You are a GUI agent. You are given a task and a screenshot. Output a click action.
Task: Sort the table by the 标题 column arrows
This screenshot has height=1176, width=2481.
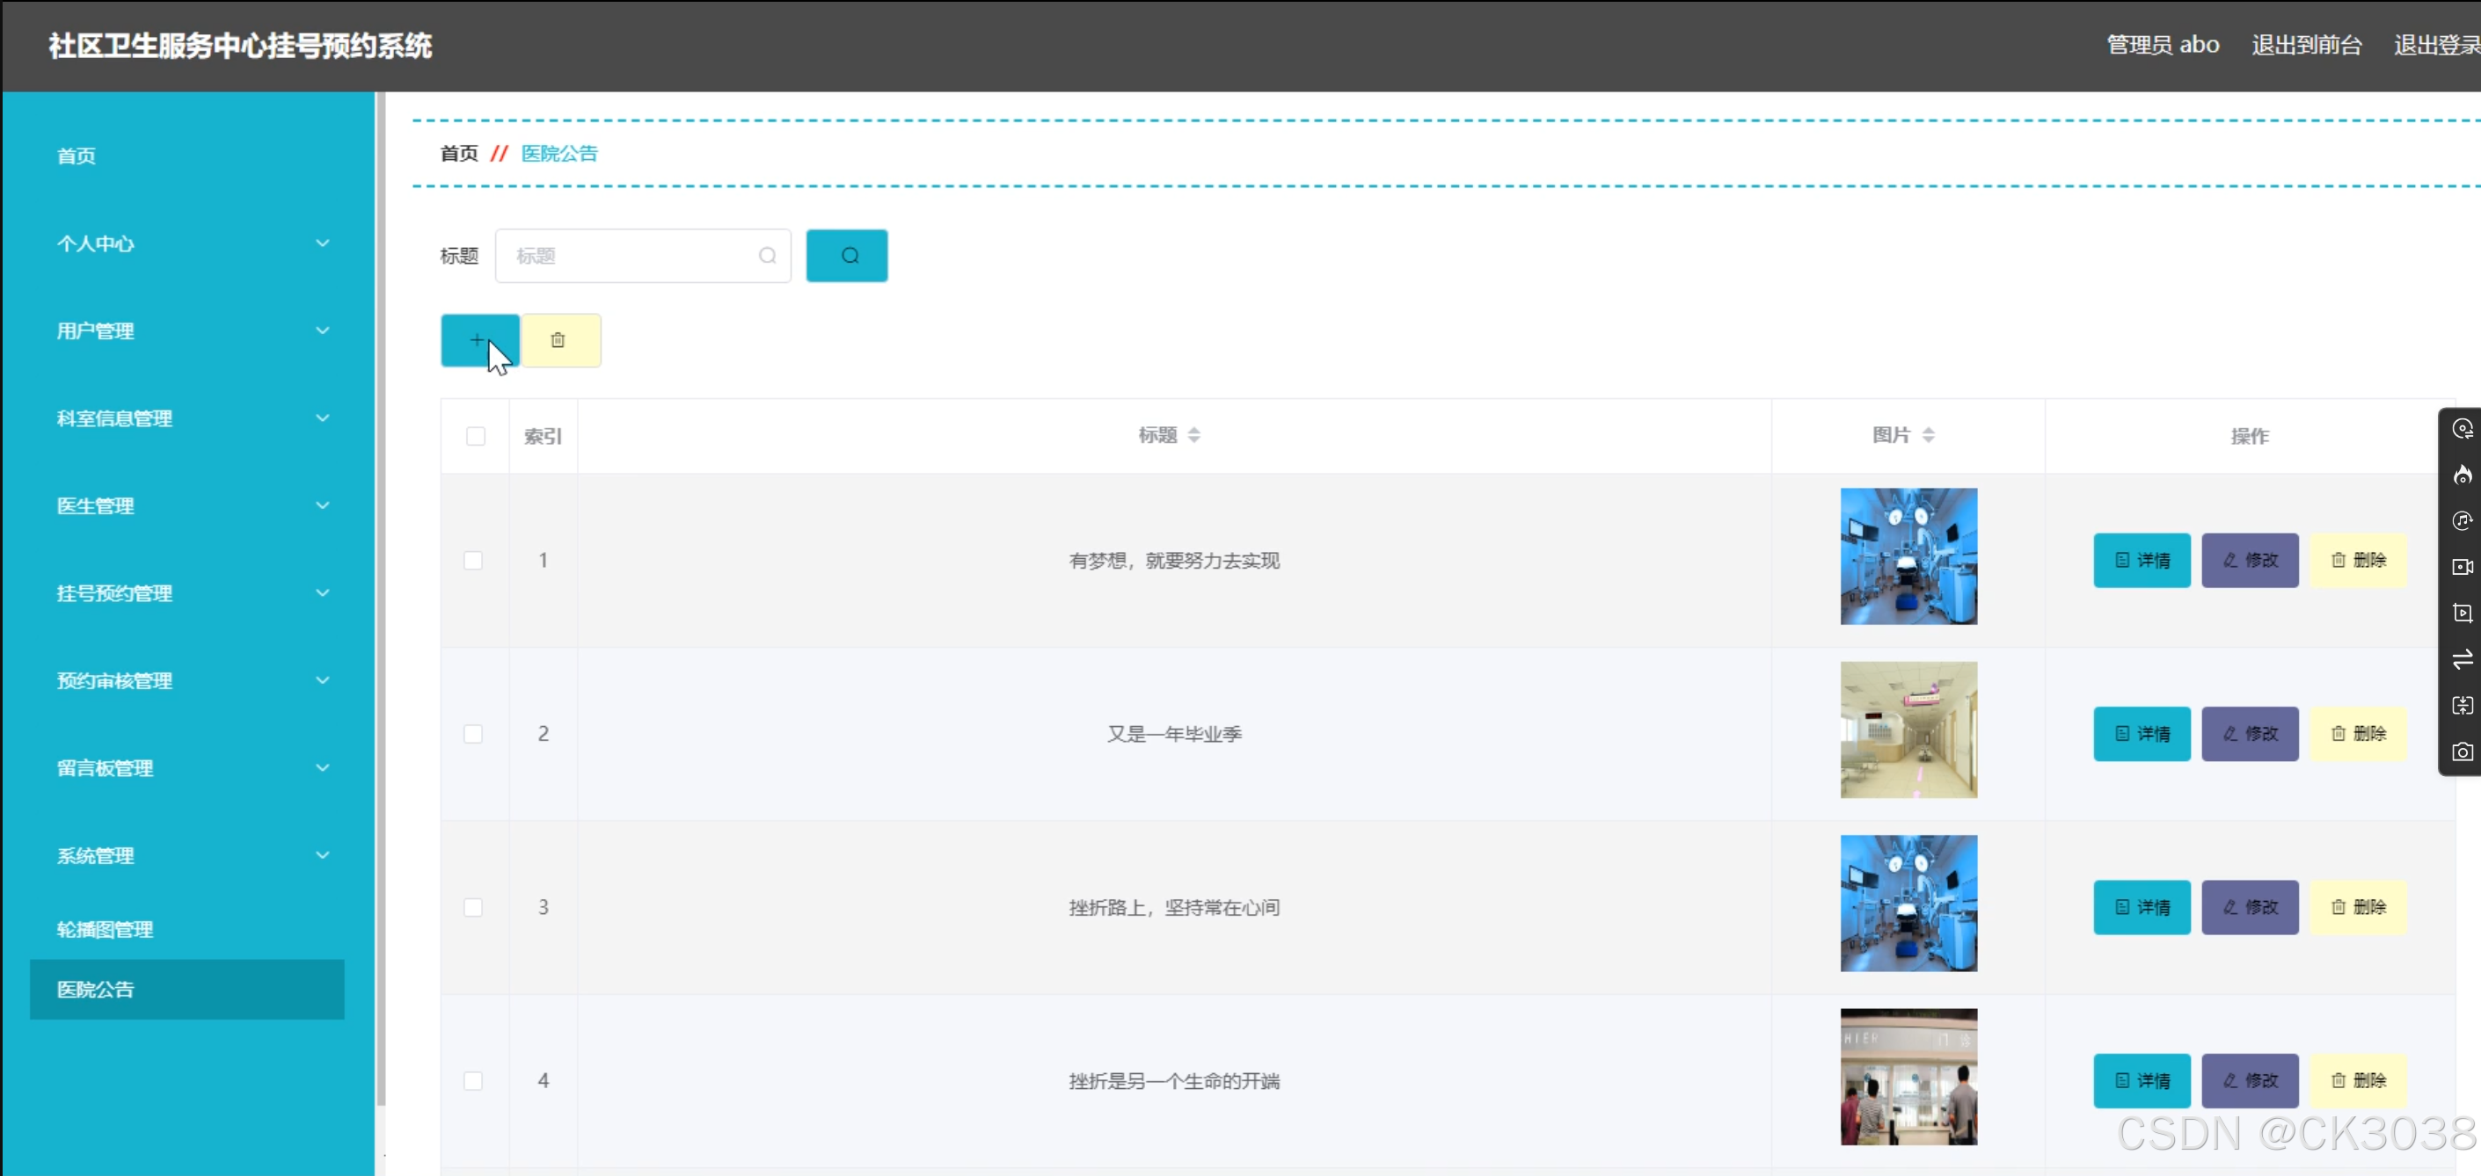coord(1193,435)
